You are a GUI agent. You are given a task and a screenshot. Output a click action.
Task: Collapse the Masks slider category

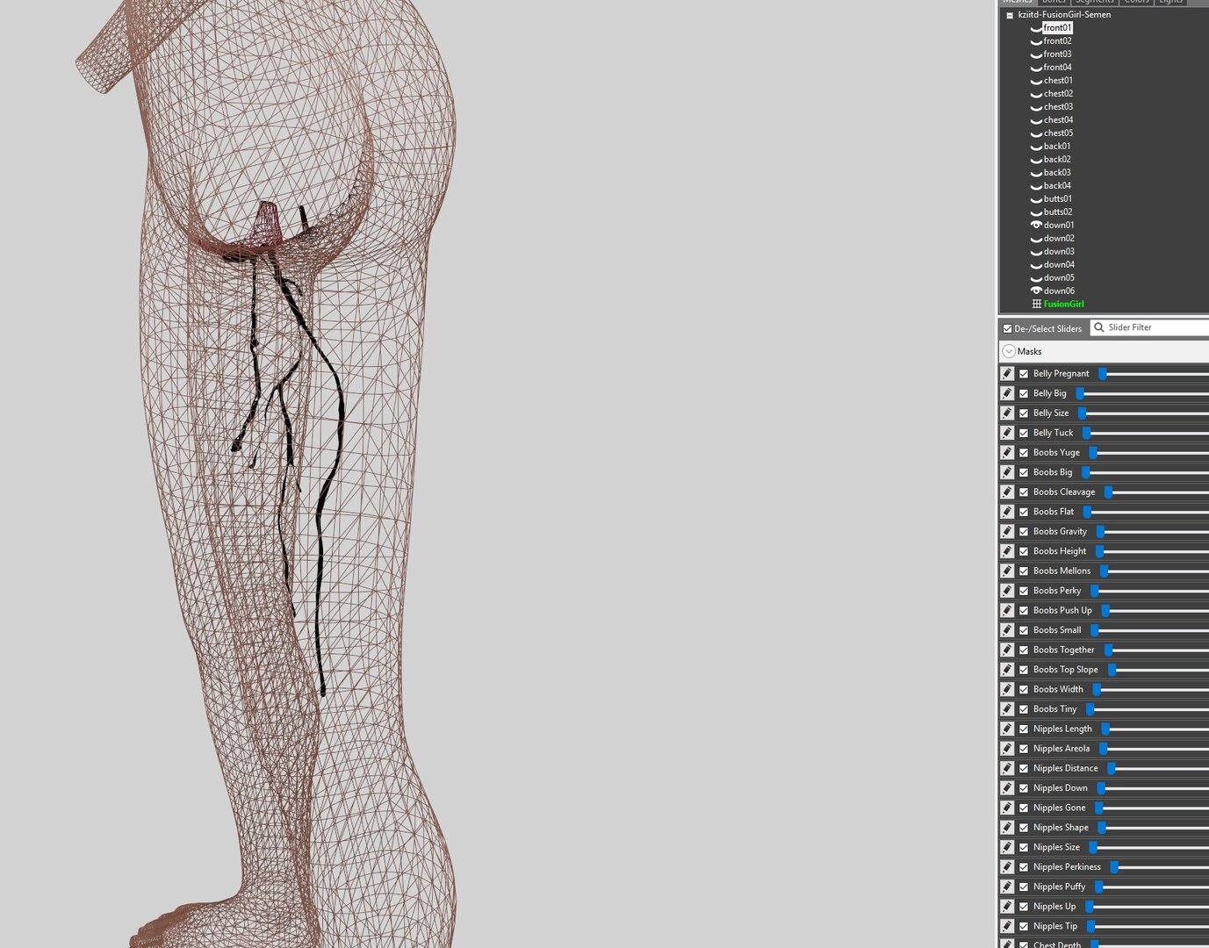click(1009, 351)
